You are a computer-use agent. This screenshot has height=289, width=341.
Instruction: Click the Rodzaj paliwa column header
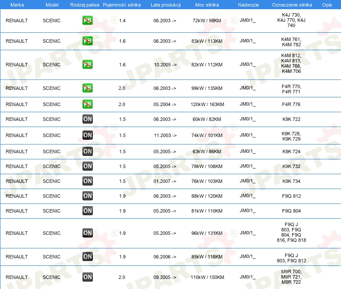tap(85, 5)
